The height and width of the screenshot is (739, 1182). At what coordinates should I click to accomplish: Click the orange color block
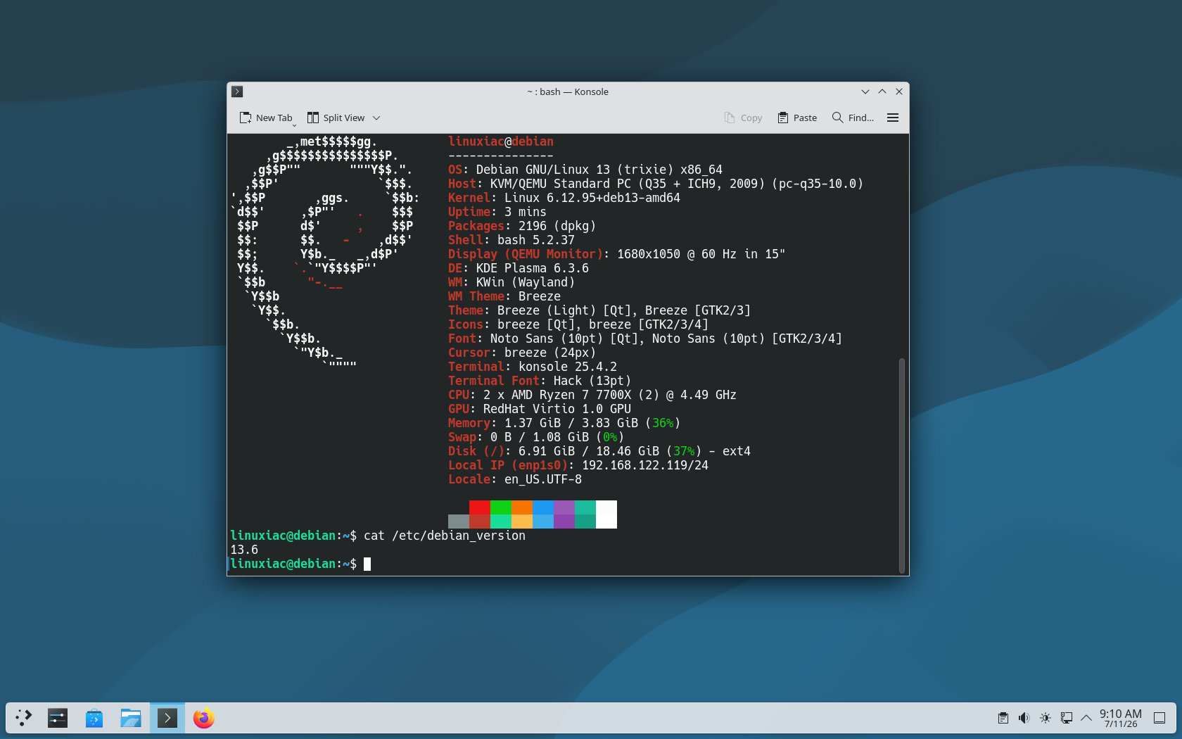click(x=522, y=507)
